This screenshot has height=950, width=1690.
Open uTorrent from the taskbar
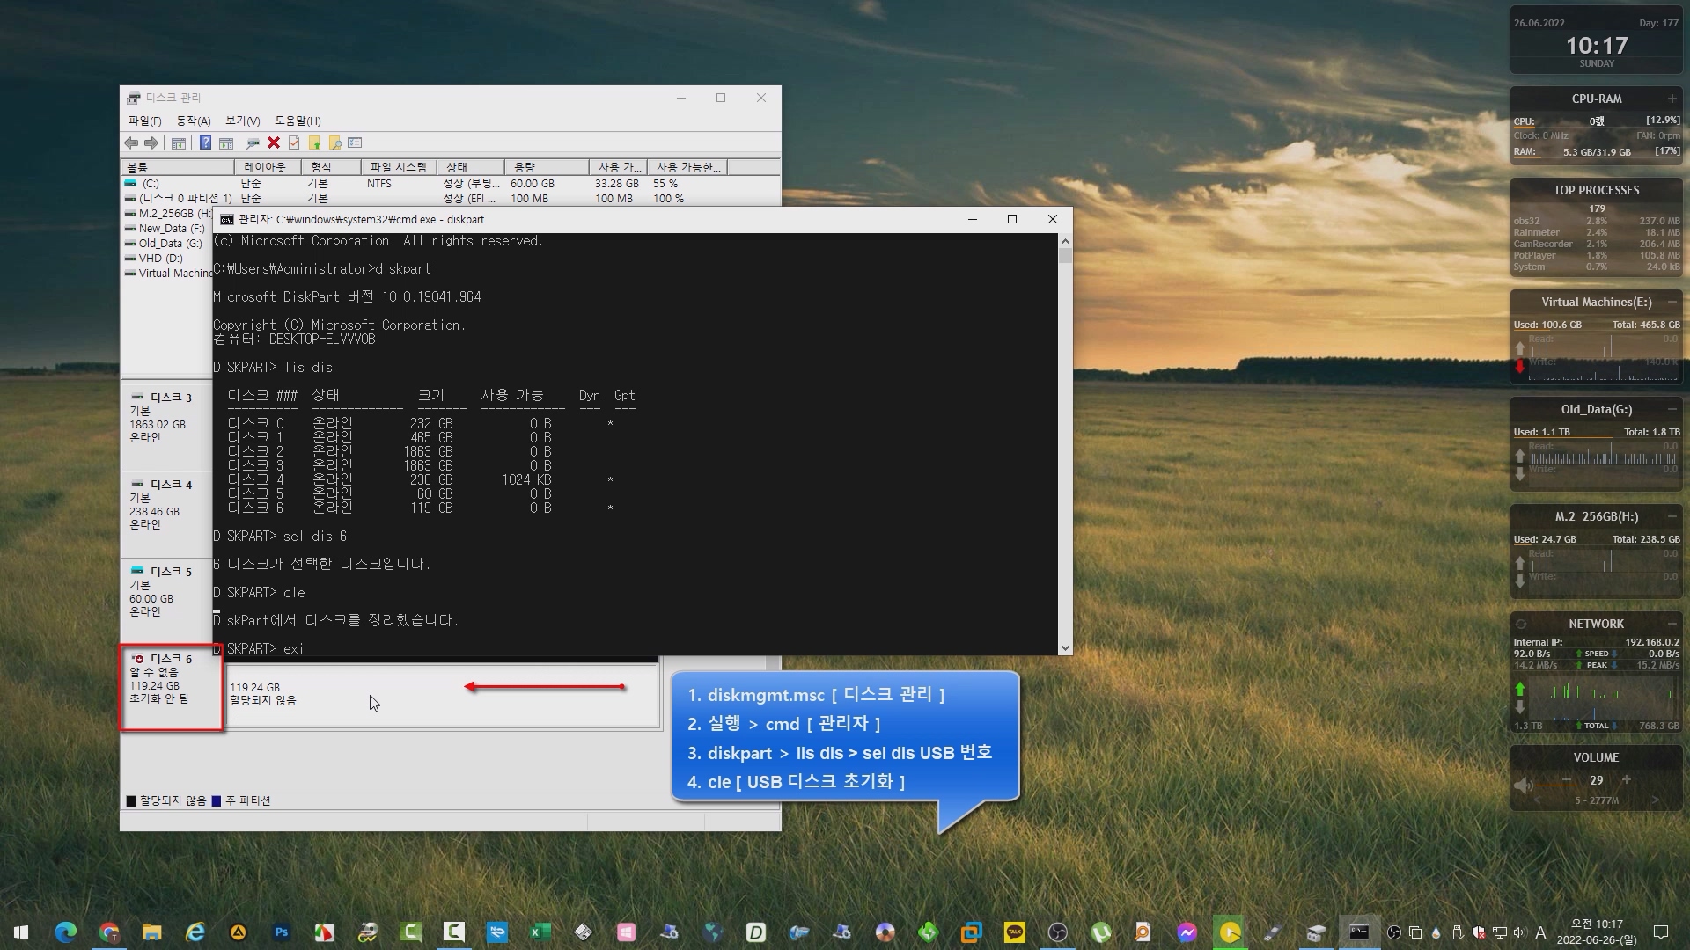coord(1100,932)
